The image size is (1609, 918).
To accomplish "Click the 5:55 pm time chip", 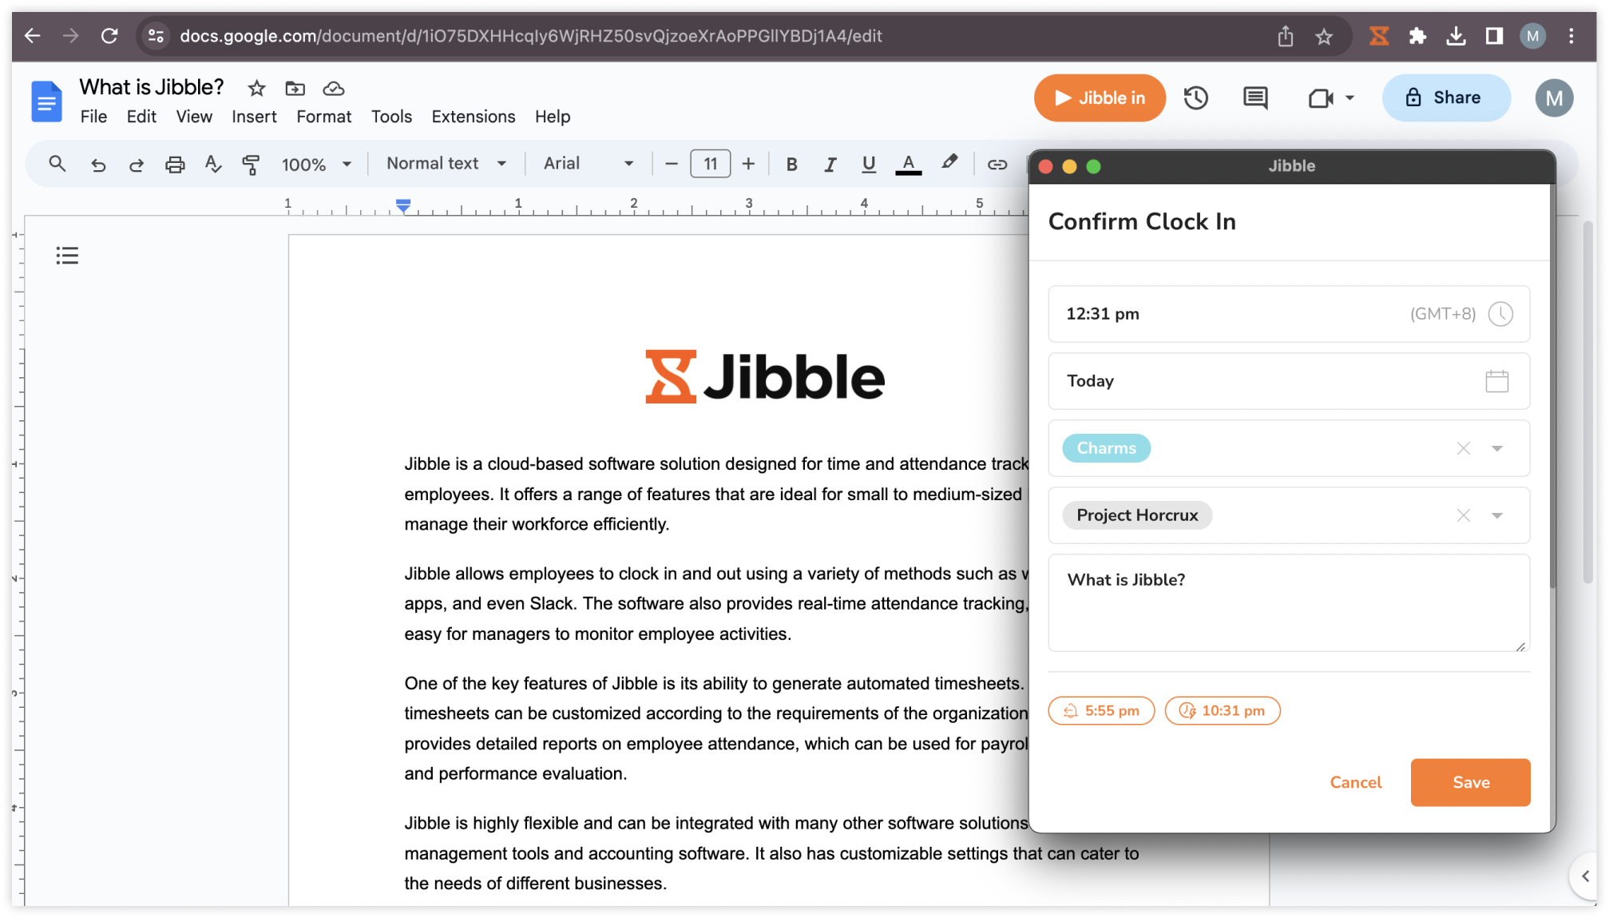I will click(1100, 710).
